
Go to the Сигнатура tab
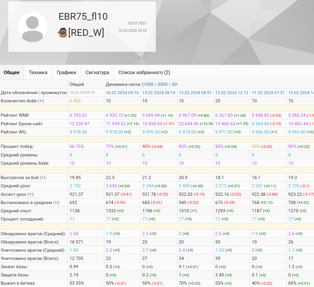(x=97, y=72)
